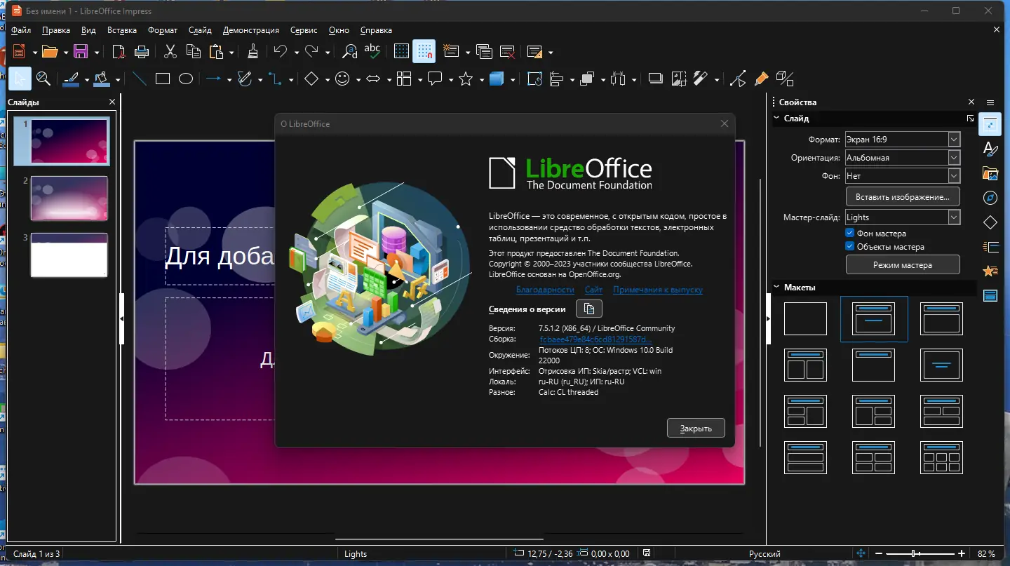Open the Примечания к выпуску link
The height and width of the screenshot is (566, 1010).
[657, 290]
